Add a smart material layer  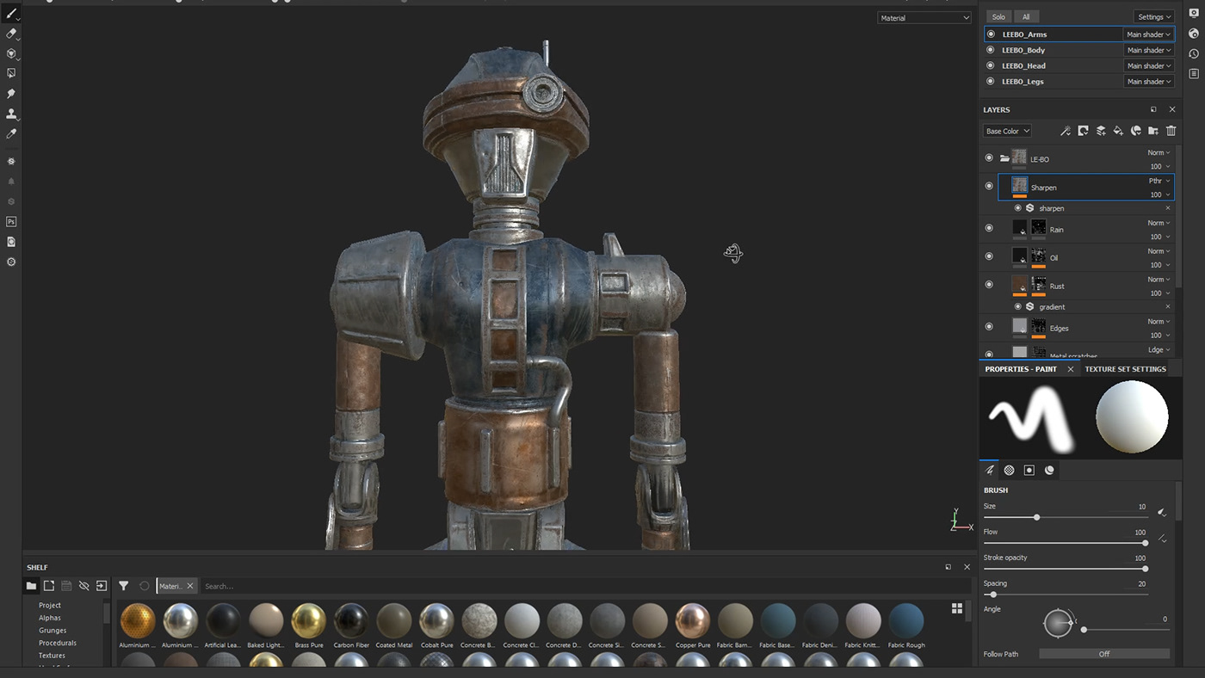click(1135, 131)
